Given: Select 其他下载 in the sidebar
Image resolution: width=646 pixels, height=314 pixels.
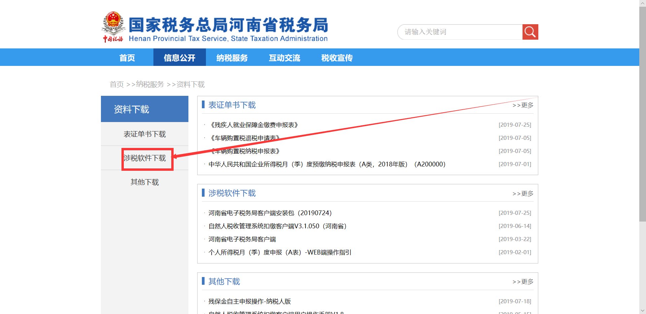Looking at the screenshot, I should [144, 182].
